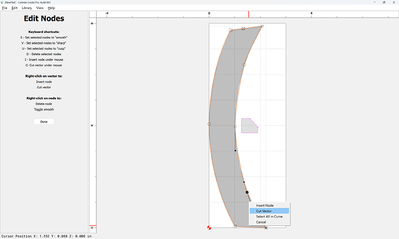Click the red origin marker at canvas corner
Viewport: 399px width, 239px height.
[209, 228]
